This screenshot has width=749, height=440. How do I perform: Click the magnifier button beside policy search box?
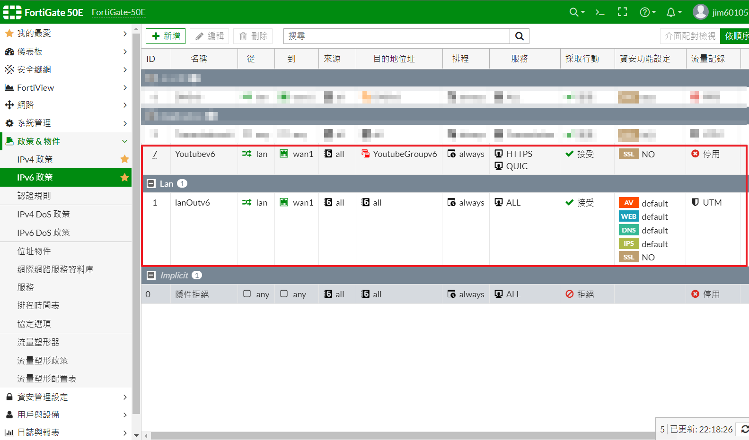519,36
